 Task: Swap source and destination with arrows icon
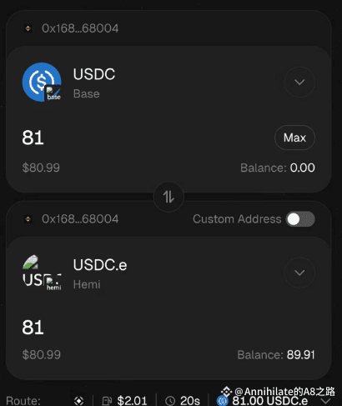click(168, 197)
